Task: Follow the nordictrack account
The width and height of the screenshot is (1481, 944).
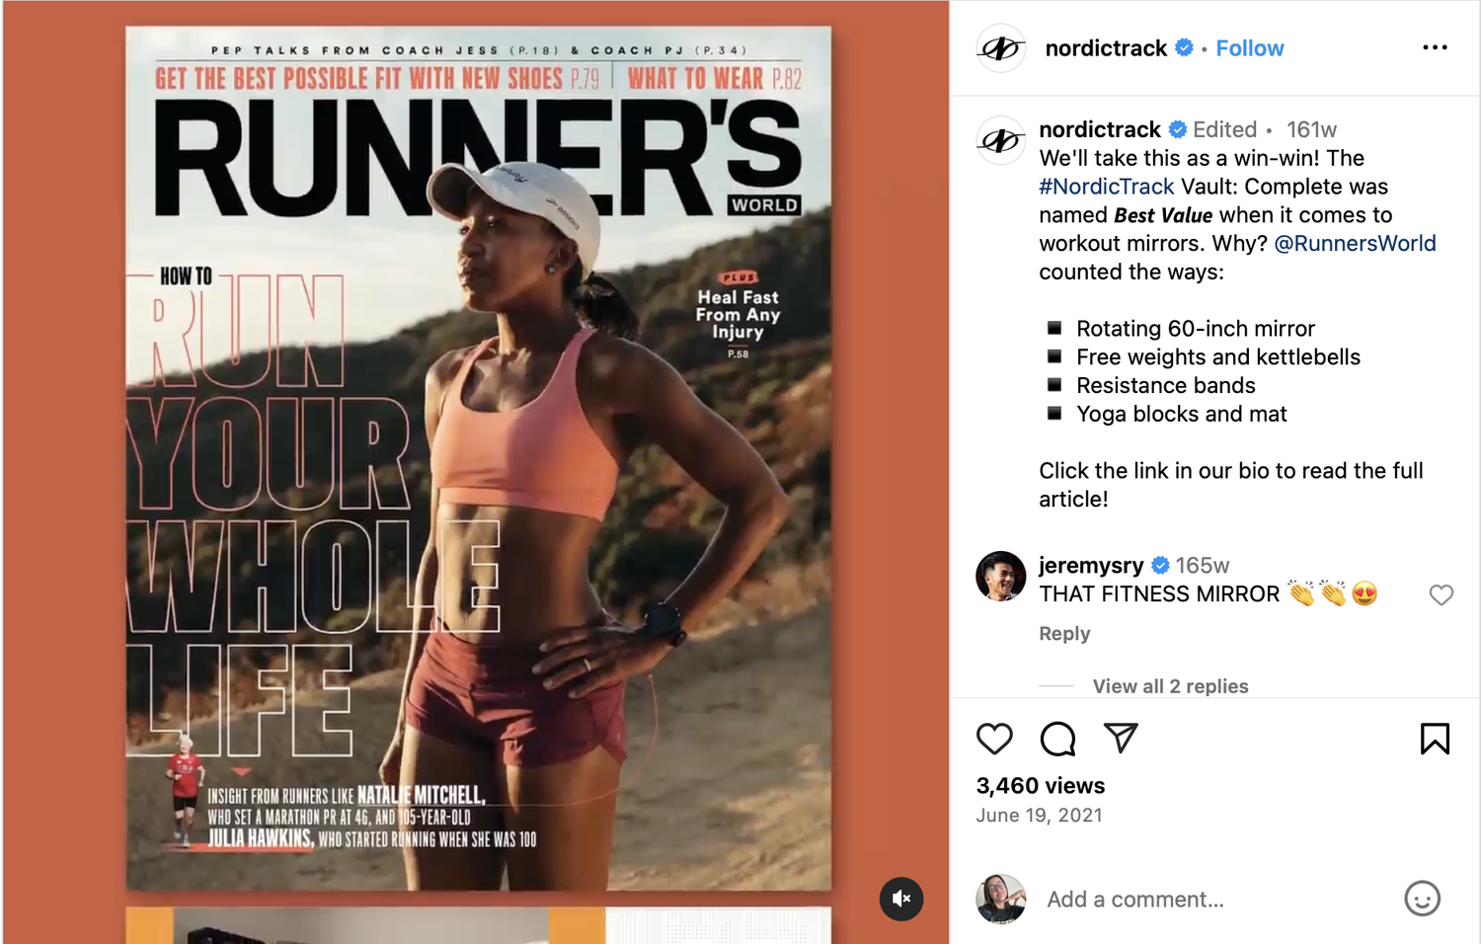Action: click(1249, 48)
